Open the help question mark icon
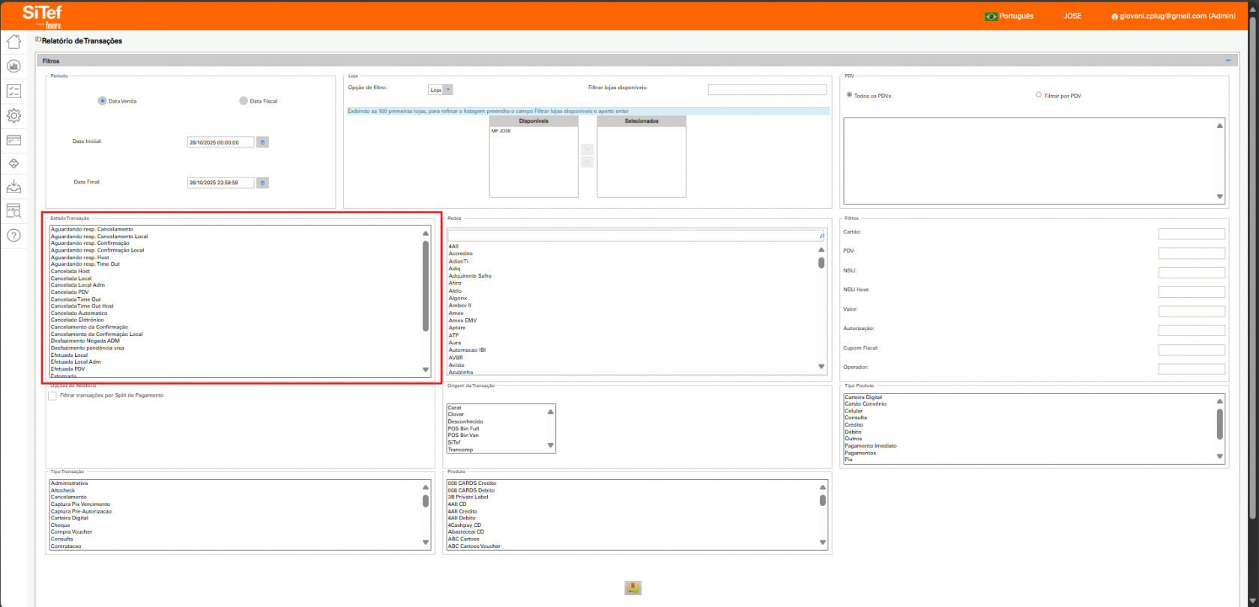The width and height of the screenshot is (1259, 607). click(x=13, y=236)
